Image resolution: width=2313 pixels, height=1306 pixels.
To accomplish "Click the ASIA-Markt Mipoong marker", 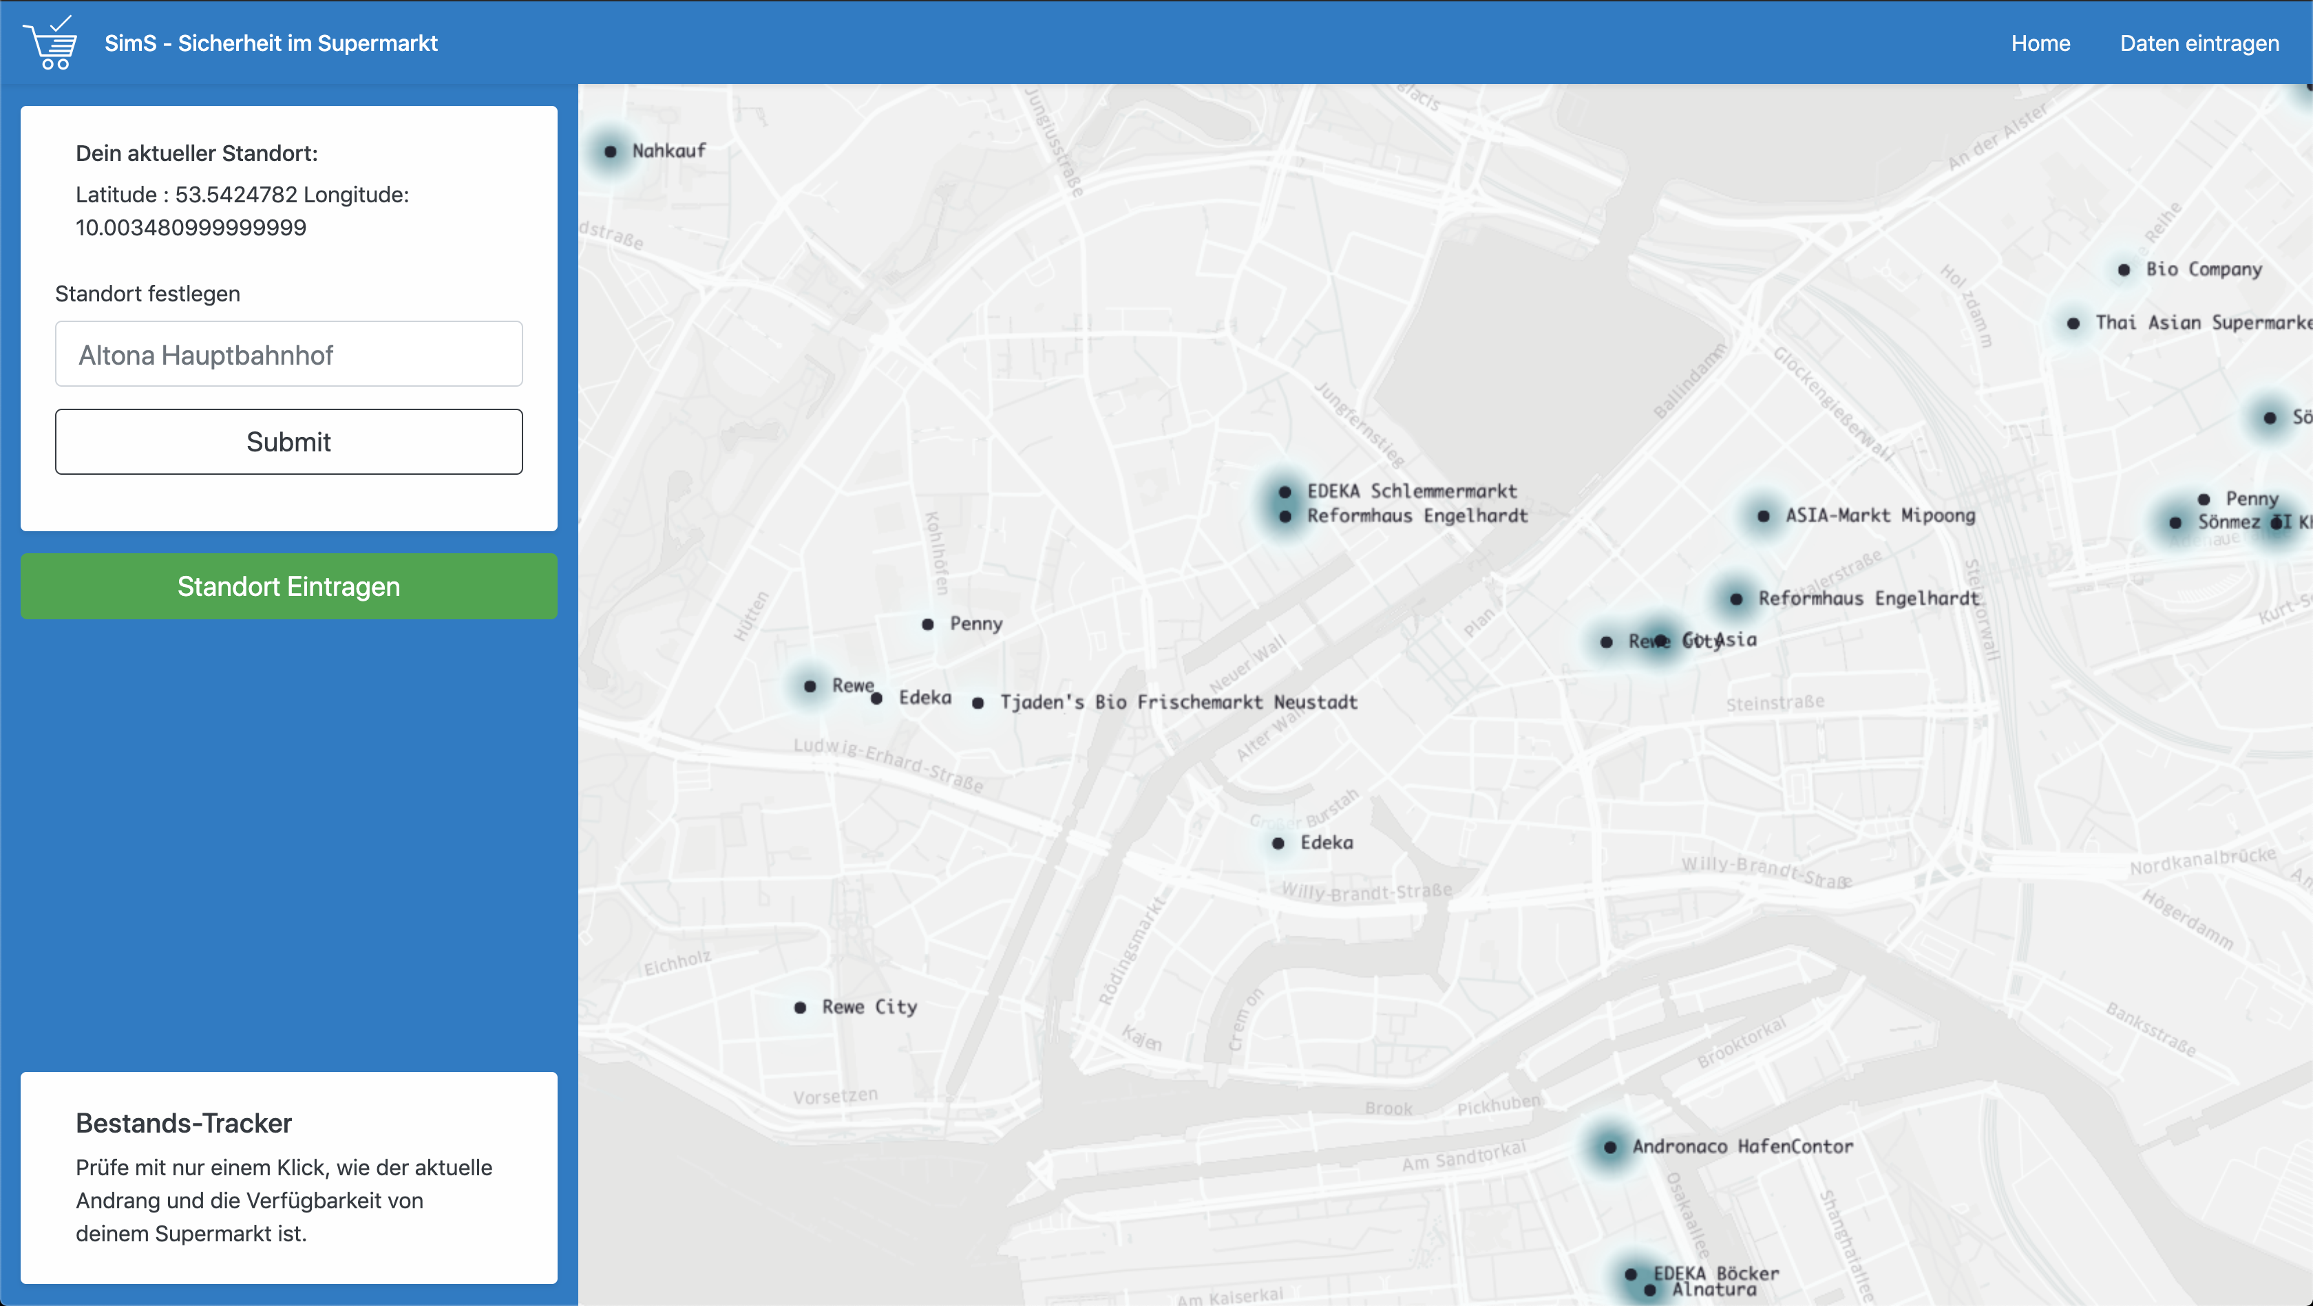I will pyautogui.click(x=1764, y=516).
